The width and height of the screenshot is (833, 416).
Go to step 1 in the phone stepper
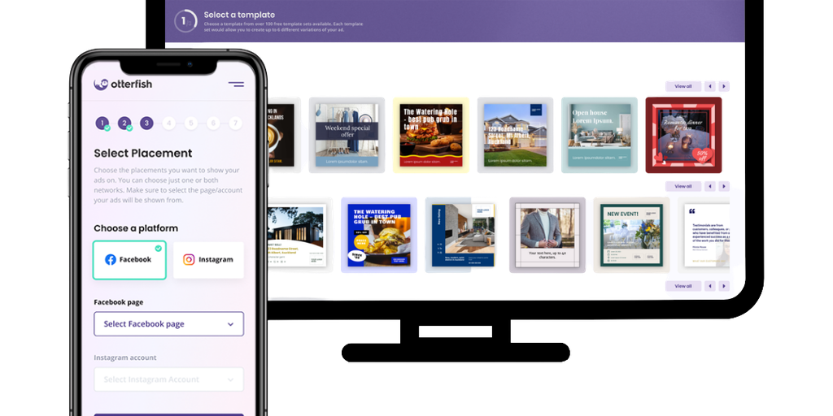pyautogui.click(x=102, y=123)
